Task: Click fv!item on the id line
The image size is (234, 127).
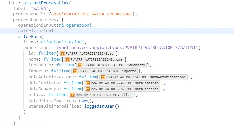Action: [x=47, y=53]
